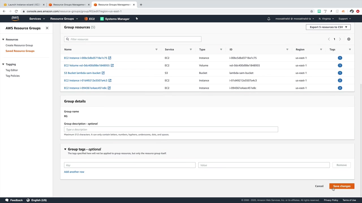
Task: Open external link icon for i-01d49212e3507a4c3
Action: click(110, 80)
